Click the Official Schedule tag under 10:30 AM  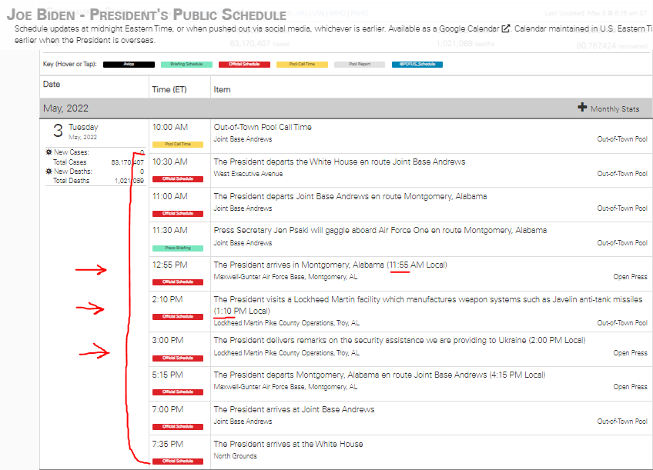[x=178, y=179]
